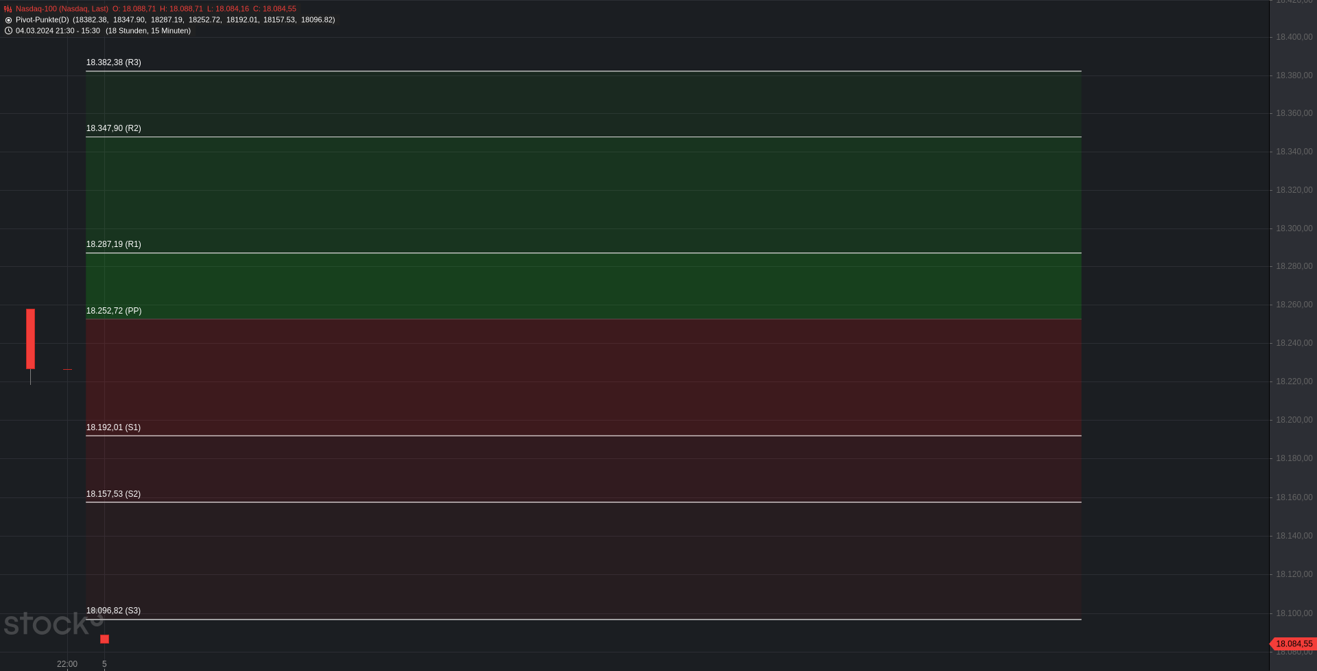Screen dimensions: 1317x671
Task: Click the 18.192,01 (S1) pivot line label
Action: (x=113, y=427)
